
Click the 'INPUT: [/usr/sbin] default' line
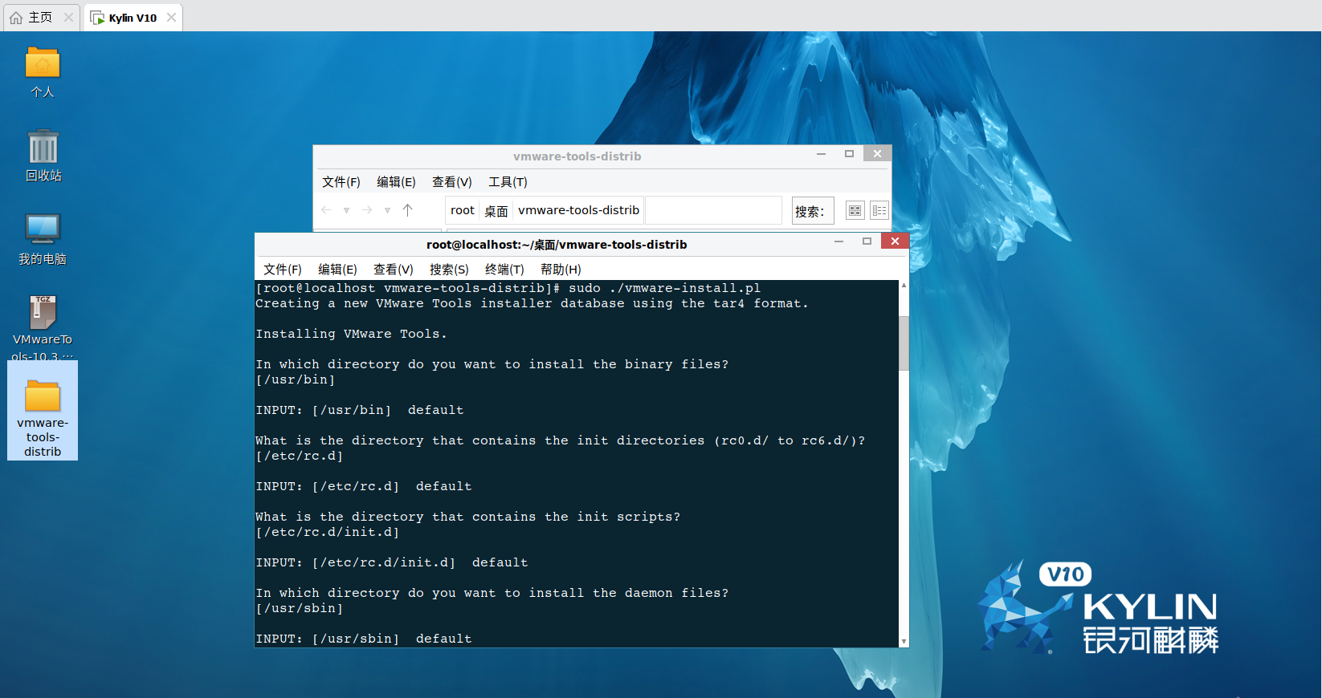point(364,639)
